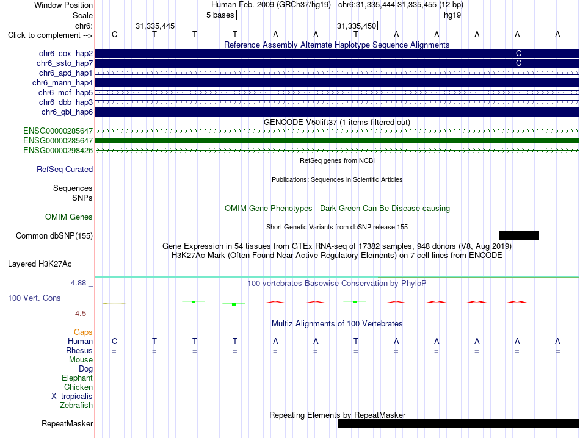Open 100 vertebrates Basewise Conservation by PhyloP title
580x438 pixels.
(337, 284)
